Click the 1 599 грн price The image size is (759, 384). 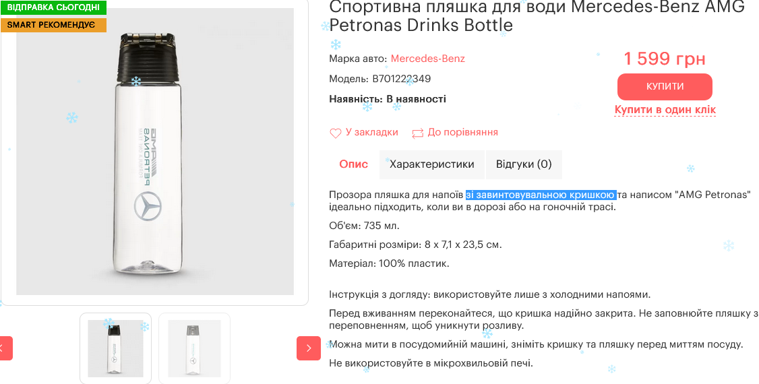coord(665,59)
